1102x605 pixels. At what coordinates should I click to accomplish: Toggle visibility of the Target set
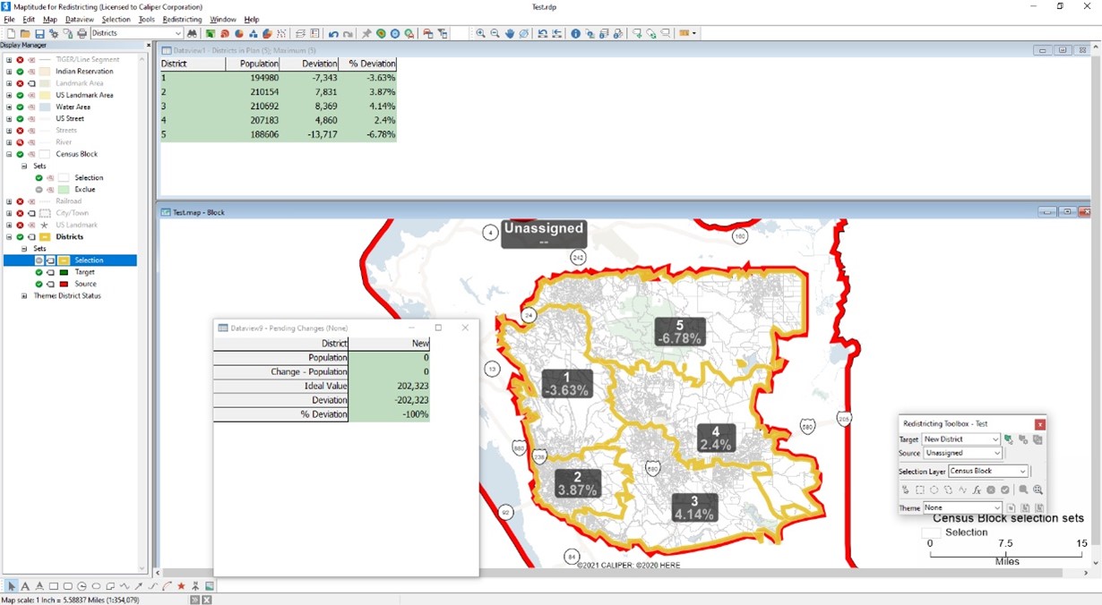pos(39,272)
